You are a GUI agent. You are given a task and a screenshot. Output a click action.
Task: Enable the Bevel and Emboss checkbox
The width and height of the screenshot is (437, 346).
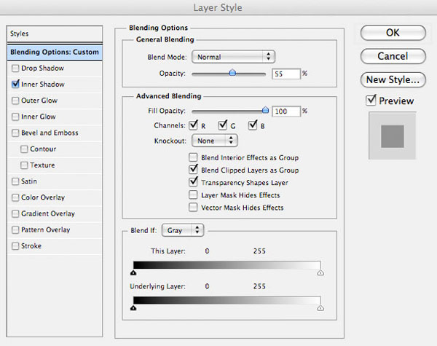pos(15,133)
